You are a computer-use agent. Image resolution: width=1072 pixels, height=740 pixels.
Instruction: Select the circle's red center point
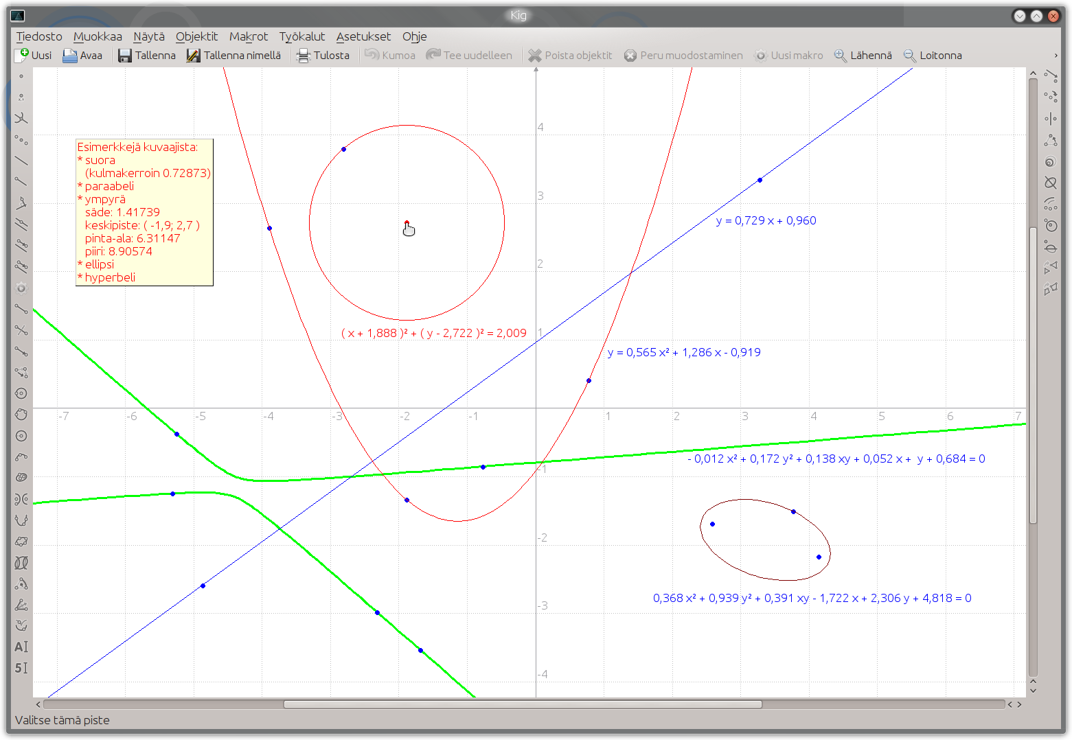click(x=407, y=222)
